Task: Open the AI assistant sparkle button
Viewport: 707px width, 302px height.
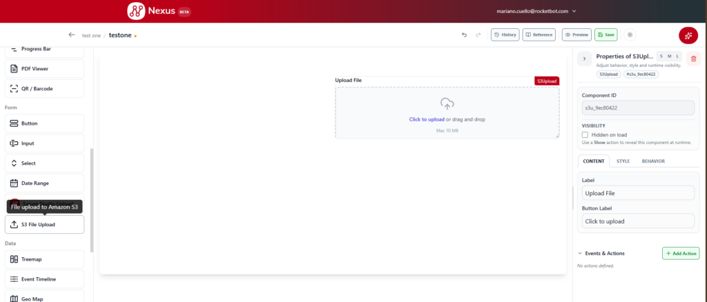Action: click(x=688, y=36)
